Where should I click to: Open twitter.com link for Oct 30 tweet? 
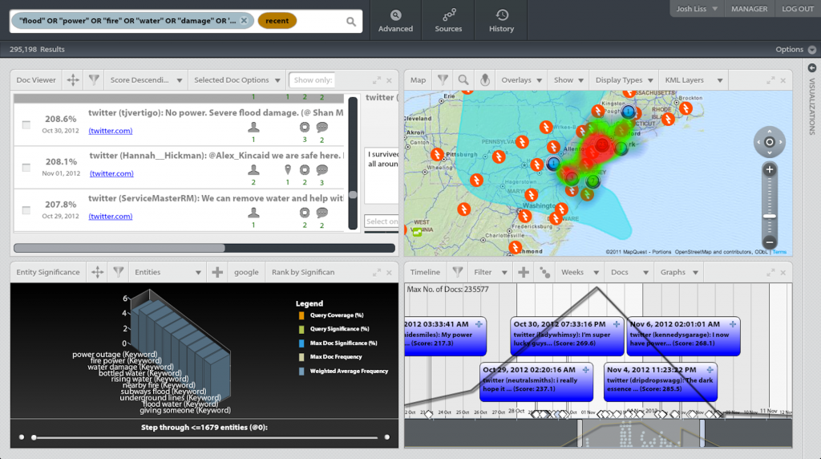coord(111,131)
